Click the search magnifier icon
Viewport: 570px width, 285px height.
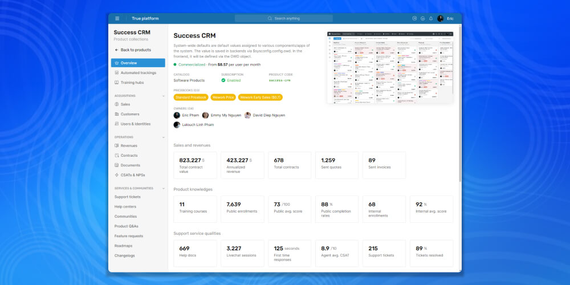[270, 19]
